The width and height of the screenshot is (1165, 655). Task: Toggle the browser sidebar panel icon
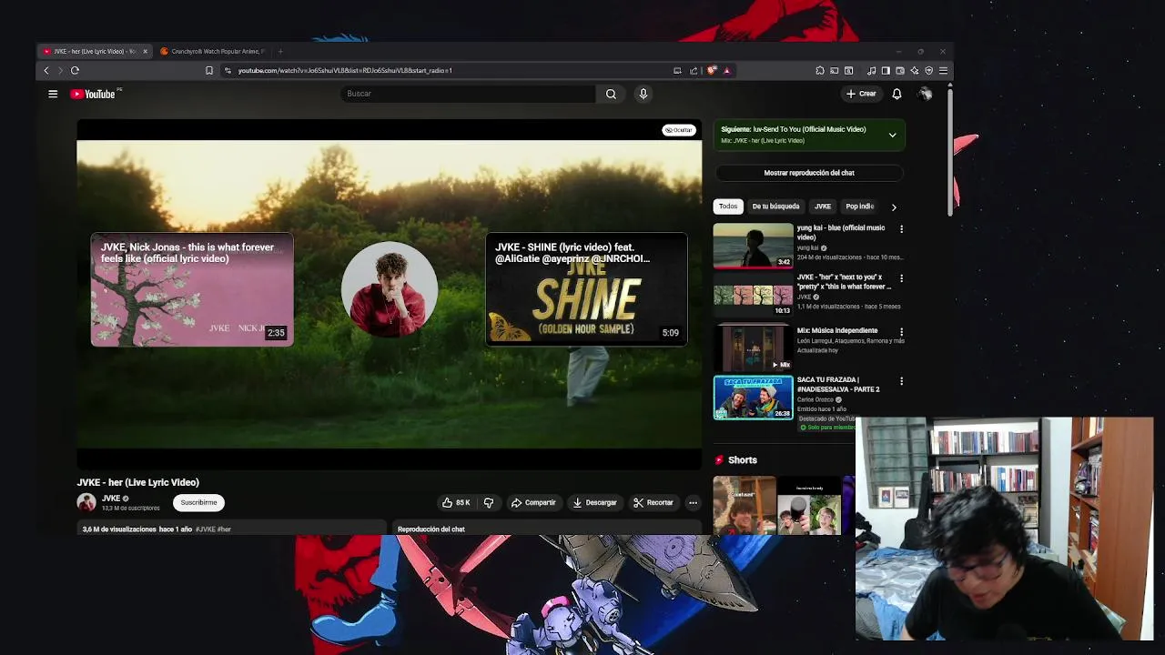[886, 70]
